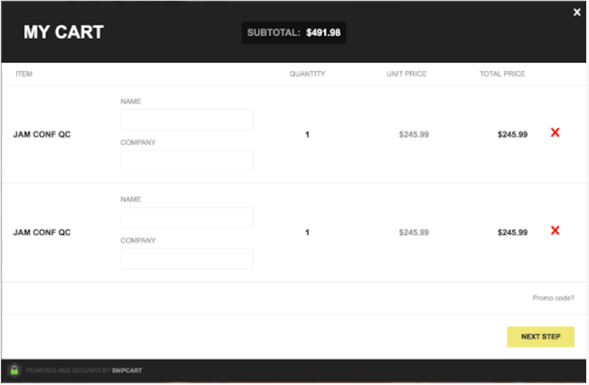Click the quantity 1 in second row
The height and width of the screenshot is (385, 589).
click(x=308, y=232)
